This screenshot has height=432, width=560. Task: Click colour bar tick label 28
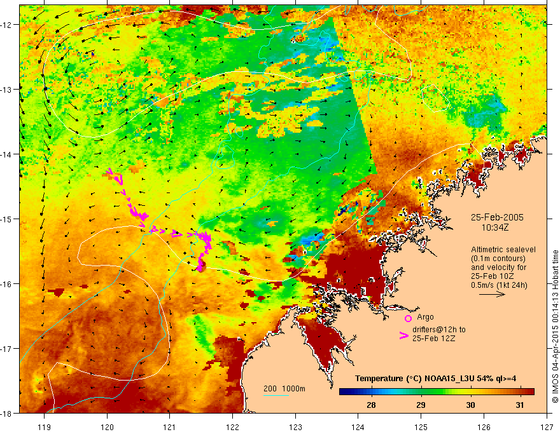tap(371, 405)
